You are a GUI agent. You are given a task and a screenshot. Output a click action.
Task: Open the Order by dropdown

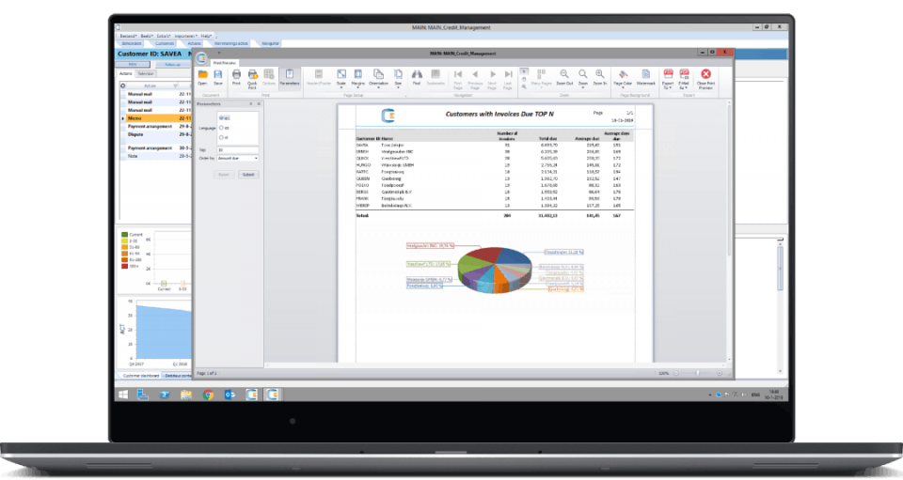238,158
